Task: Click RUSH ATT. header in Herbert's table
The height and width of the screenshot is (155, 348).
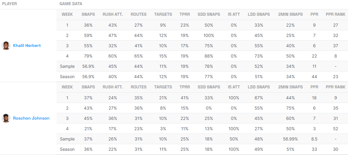Action: point(112,14)
